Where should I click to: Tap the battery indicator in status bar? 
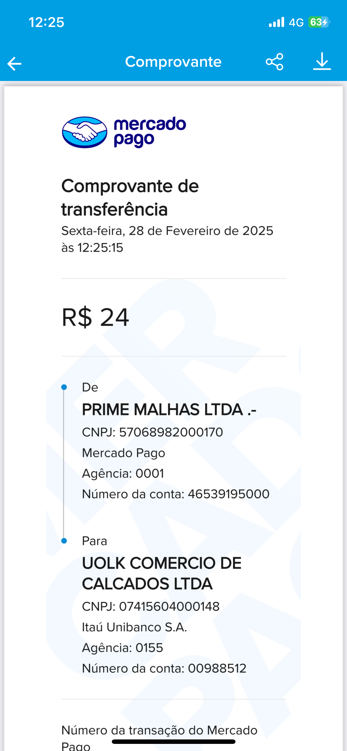tap(319, 22)
